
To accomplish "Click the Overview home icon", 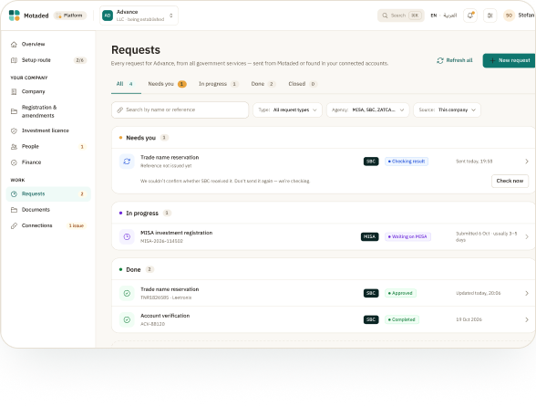I will pos(14,44).
